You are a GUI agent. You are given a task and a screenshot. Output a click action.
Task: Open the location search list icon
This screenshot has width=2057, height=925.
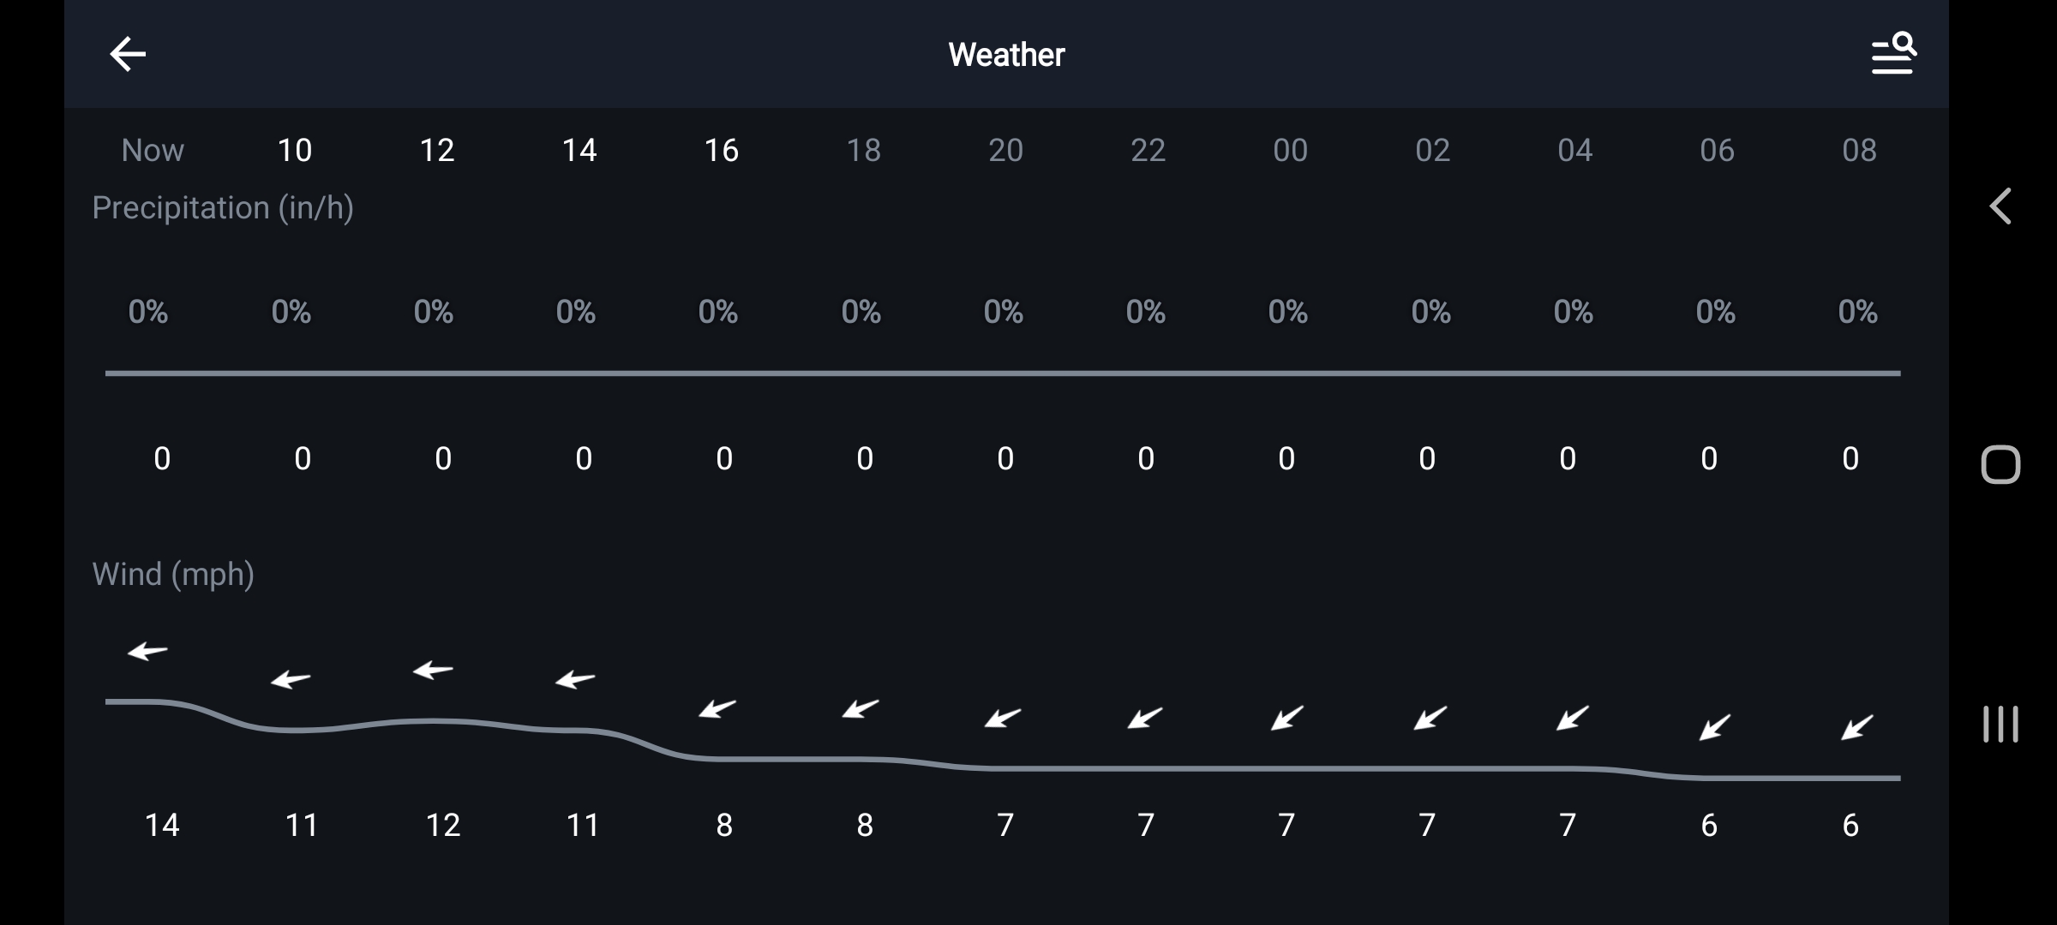click(1893, 54)
